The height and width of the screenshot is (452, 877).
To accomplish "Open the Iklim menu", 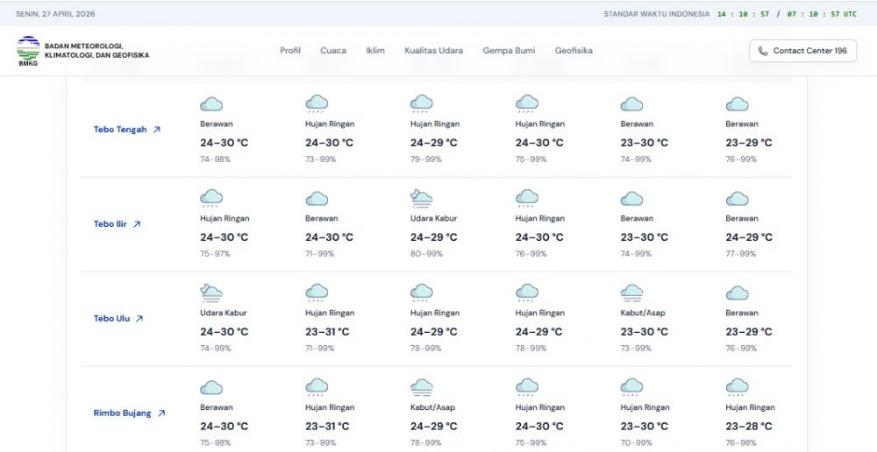I will click(375, 51).
